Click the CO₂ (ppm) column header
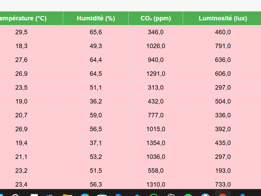The width and height of the screenshot is (261, 196). click(156, 18)
